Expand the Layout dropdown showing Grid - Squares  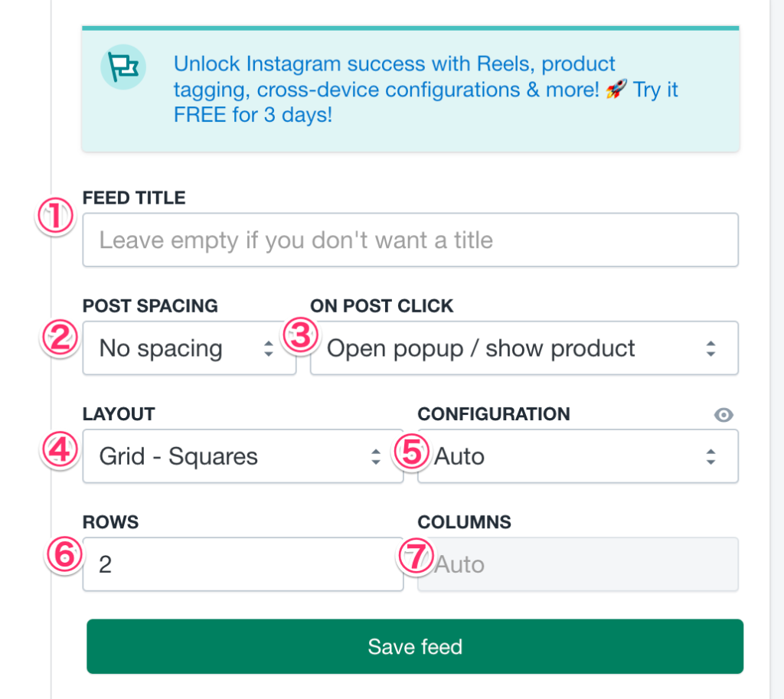coord(243,457)
